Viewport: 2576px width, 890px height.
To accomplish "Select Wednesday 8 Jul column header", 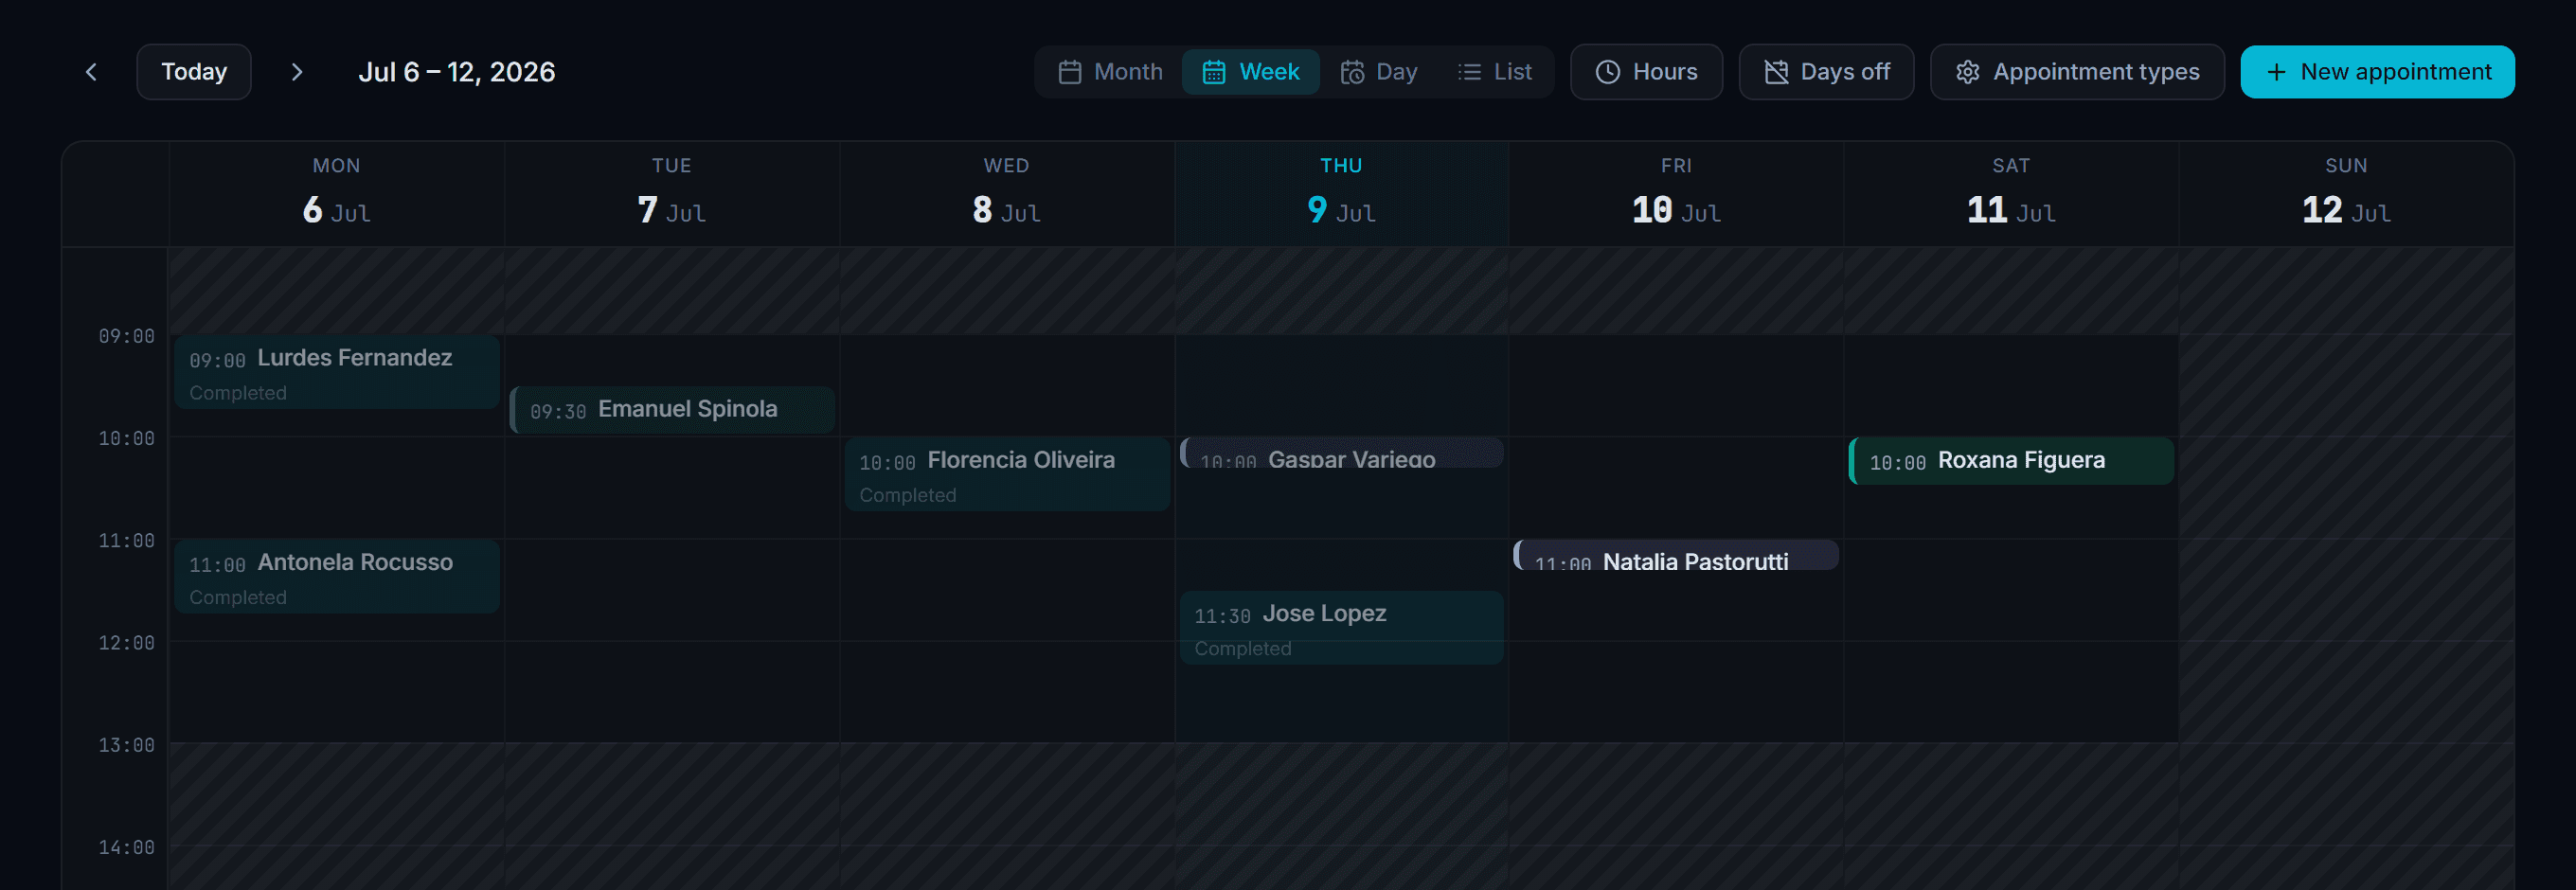I will (1007, 194).
